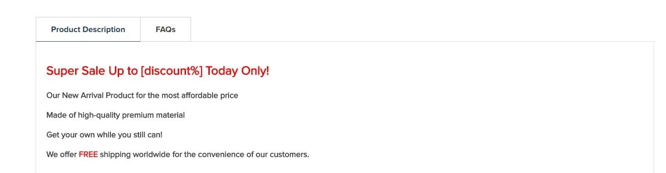Click the words 'affordable price'
Viewport: 666px width, 173px height.
(x=210, y=96)
